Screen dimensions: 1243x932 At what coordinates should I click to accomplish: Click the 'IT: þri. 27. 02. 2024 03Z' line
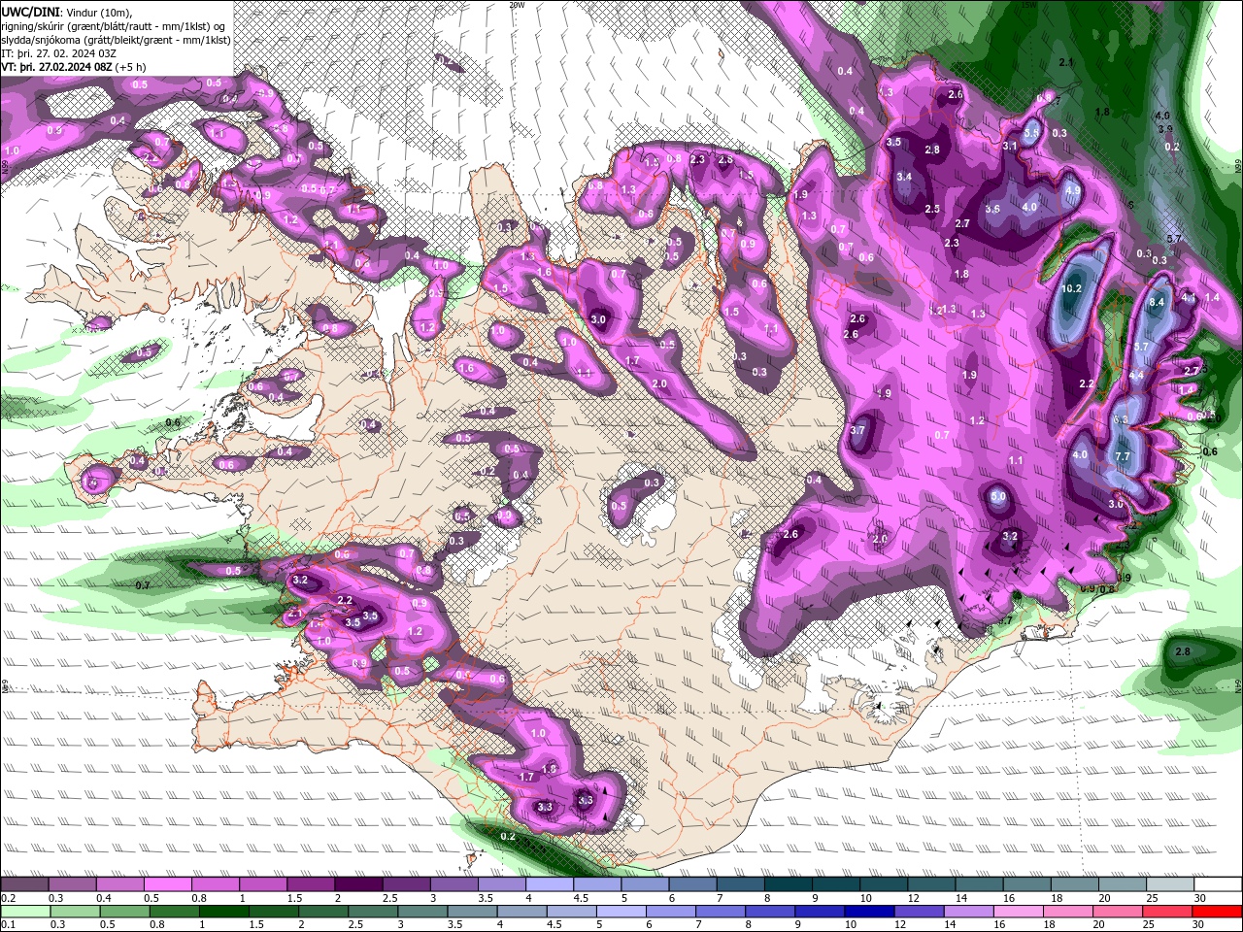[x=57, y=53]
